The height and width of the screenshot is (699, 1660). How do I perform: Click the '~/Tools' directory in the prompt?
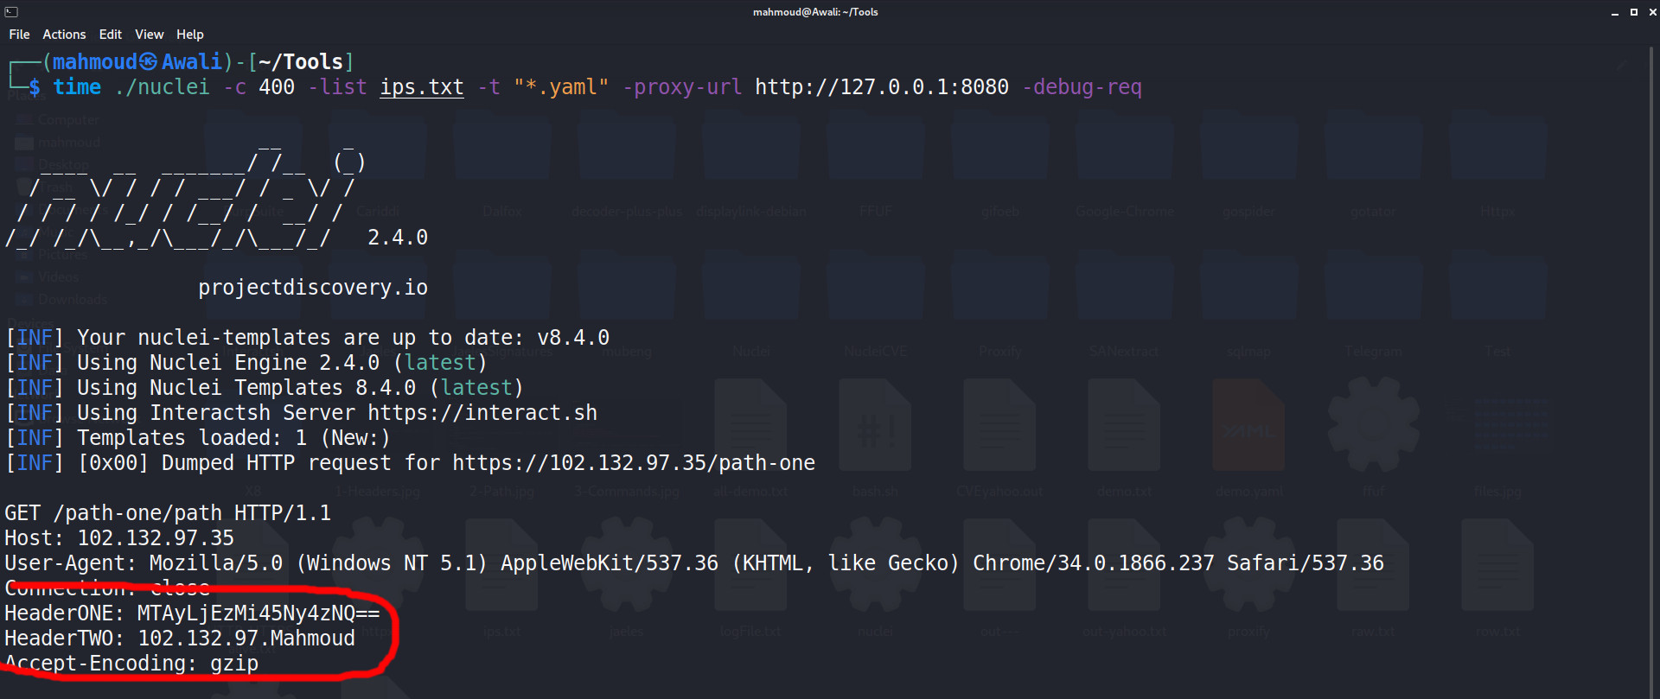(x=301, y=62)
